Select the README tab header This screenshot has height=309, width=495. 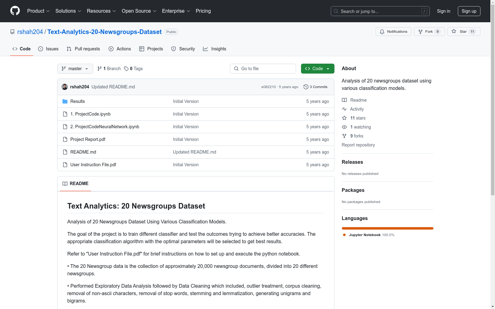pyautogui.click(x=75, y=184)
